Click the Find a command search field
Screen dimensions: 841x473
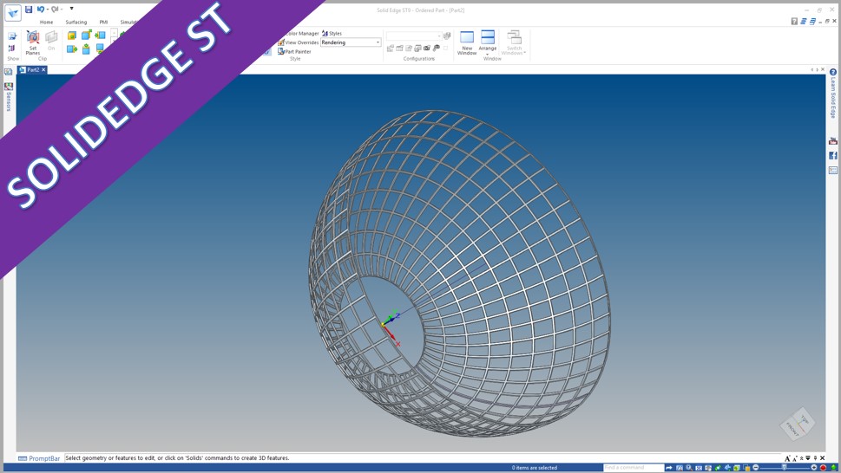[634, 468]
